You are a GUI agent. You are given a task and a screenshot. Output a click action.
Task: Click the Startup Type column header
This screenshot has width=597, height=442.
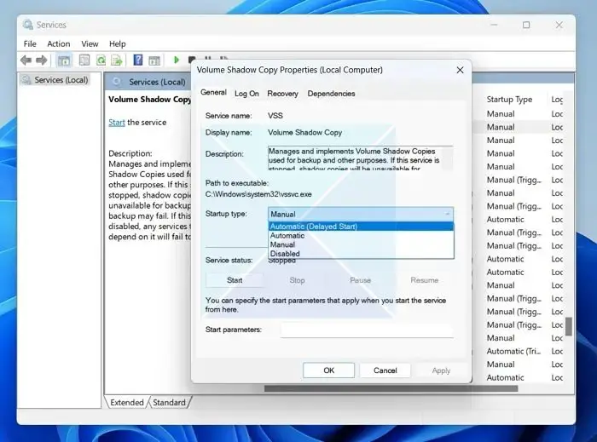509,100
